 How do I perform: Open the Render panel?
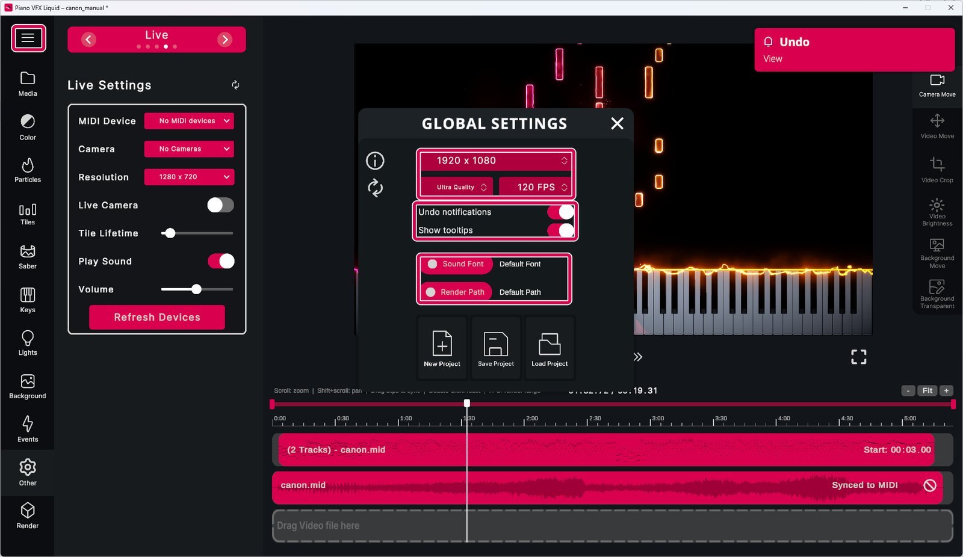pos(28,516)
